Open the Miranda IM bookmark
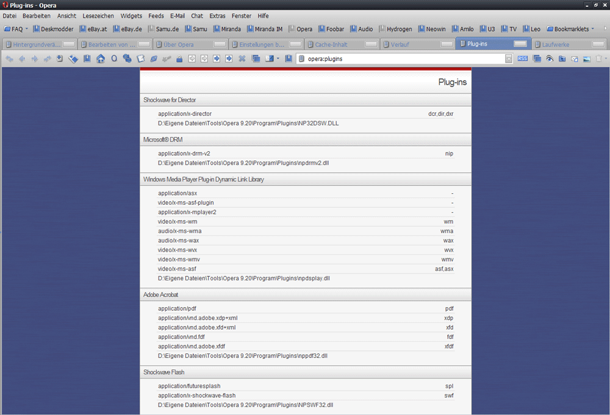 tap(265, 29)
